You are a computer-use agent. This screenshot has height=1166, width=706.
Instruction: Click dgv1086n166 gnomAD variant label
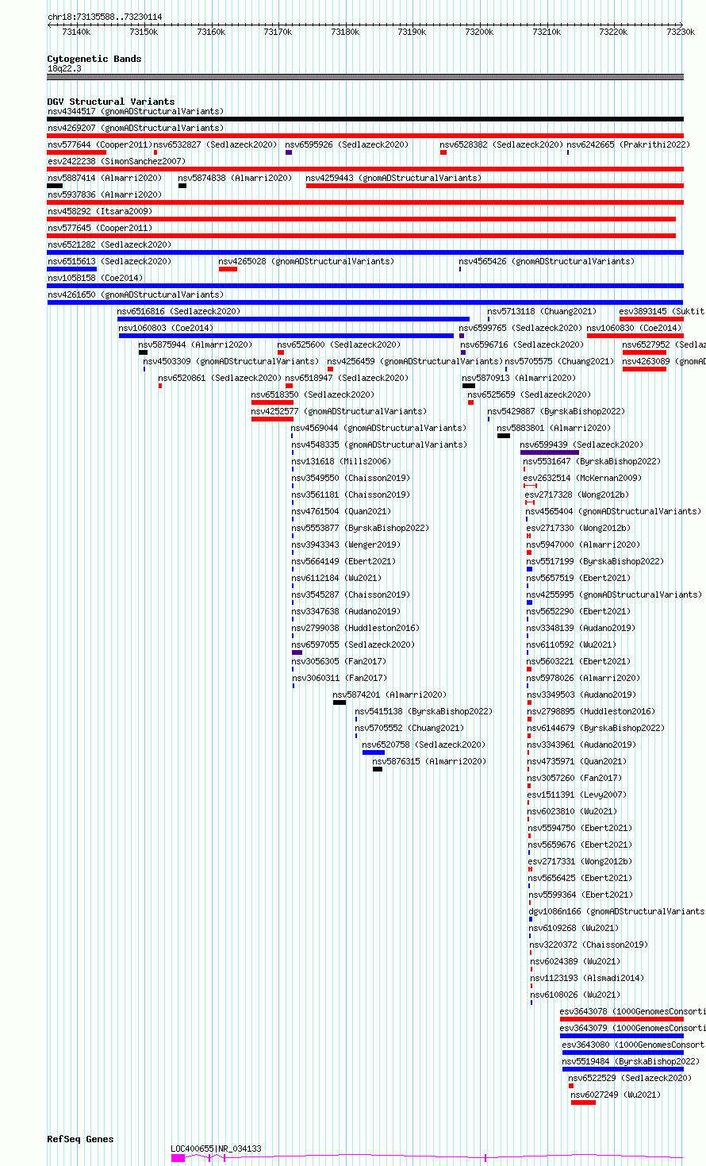pos(616,912)
